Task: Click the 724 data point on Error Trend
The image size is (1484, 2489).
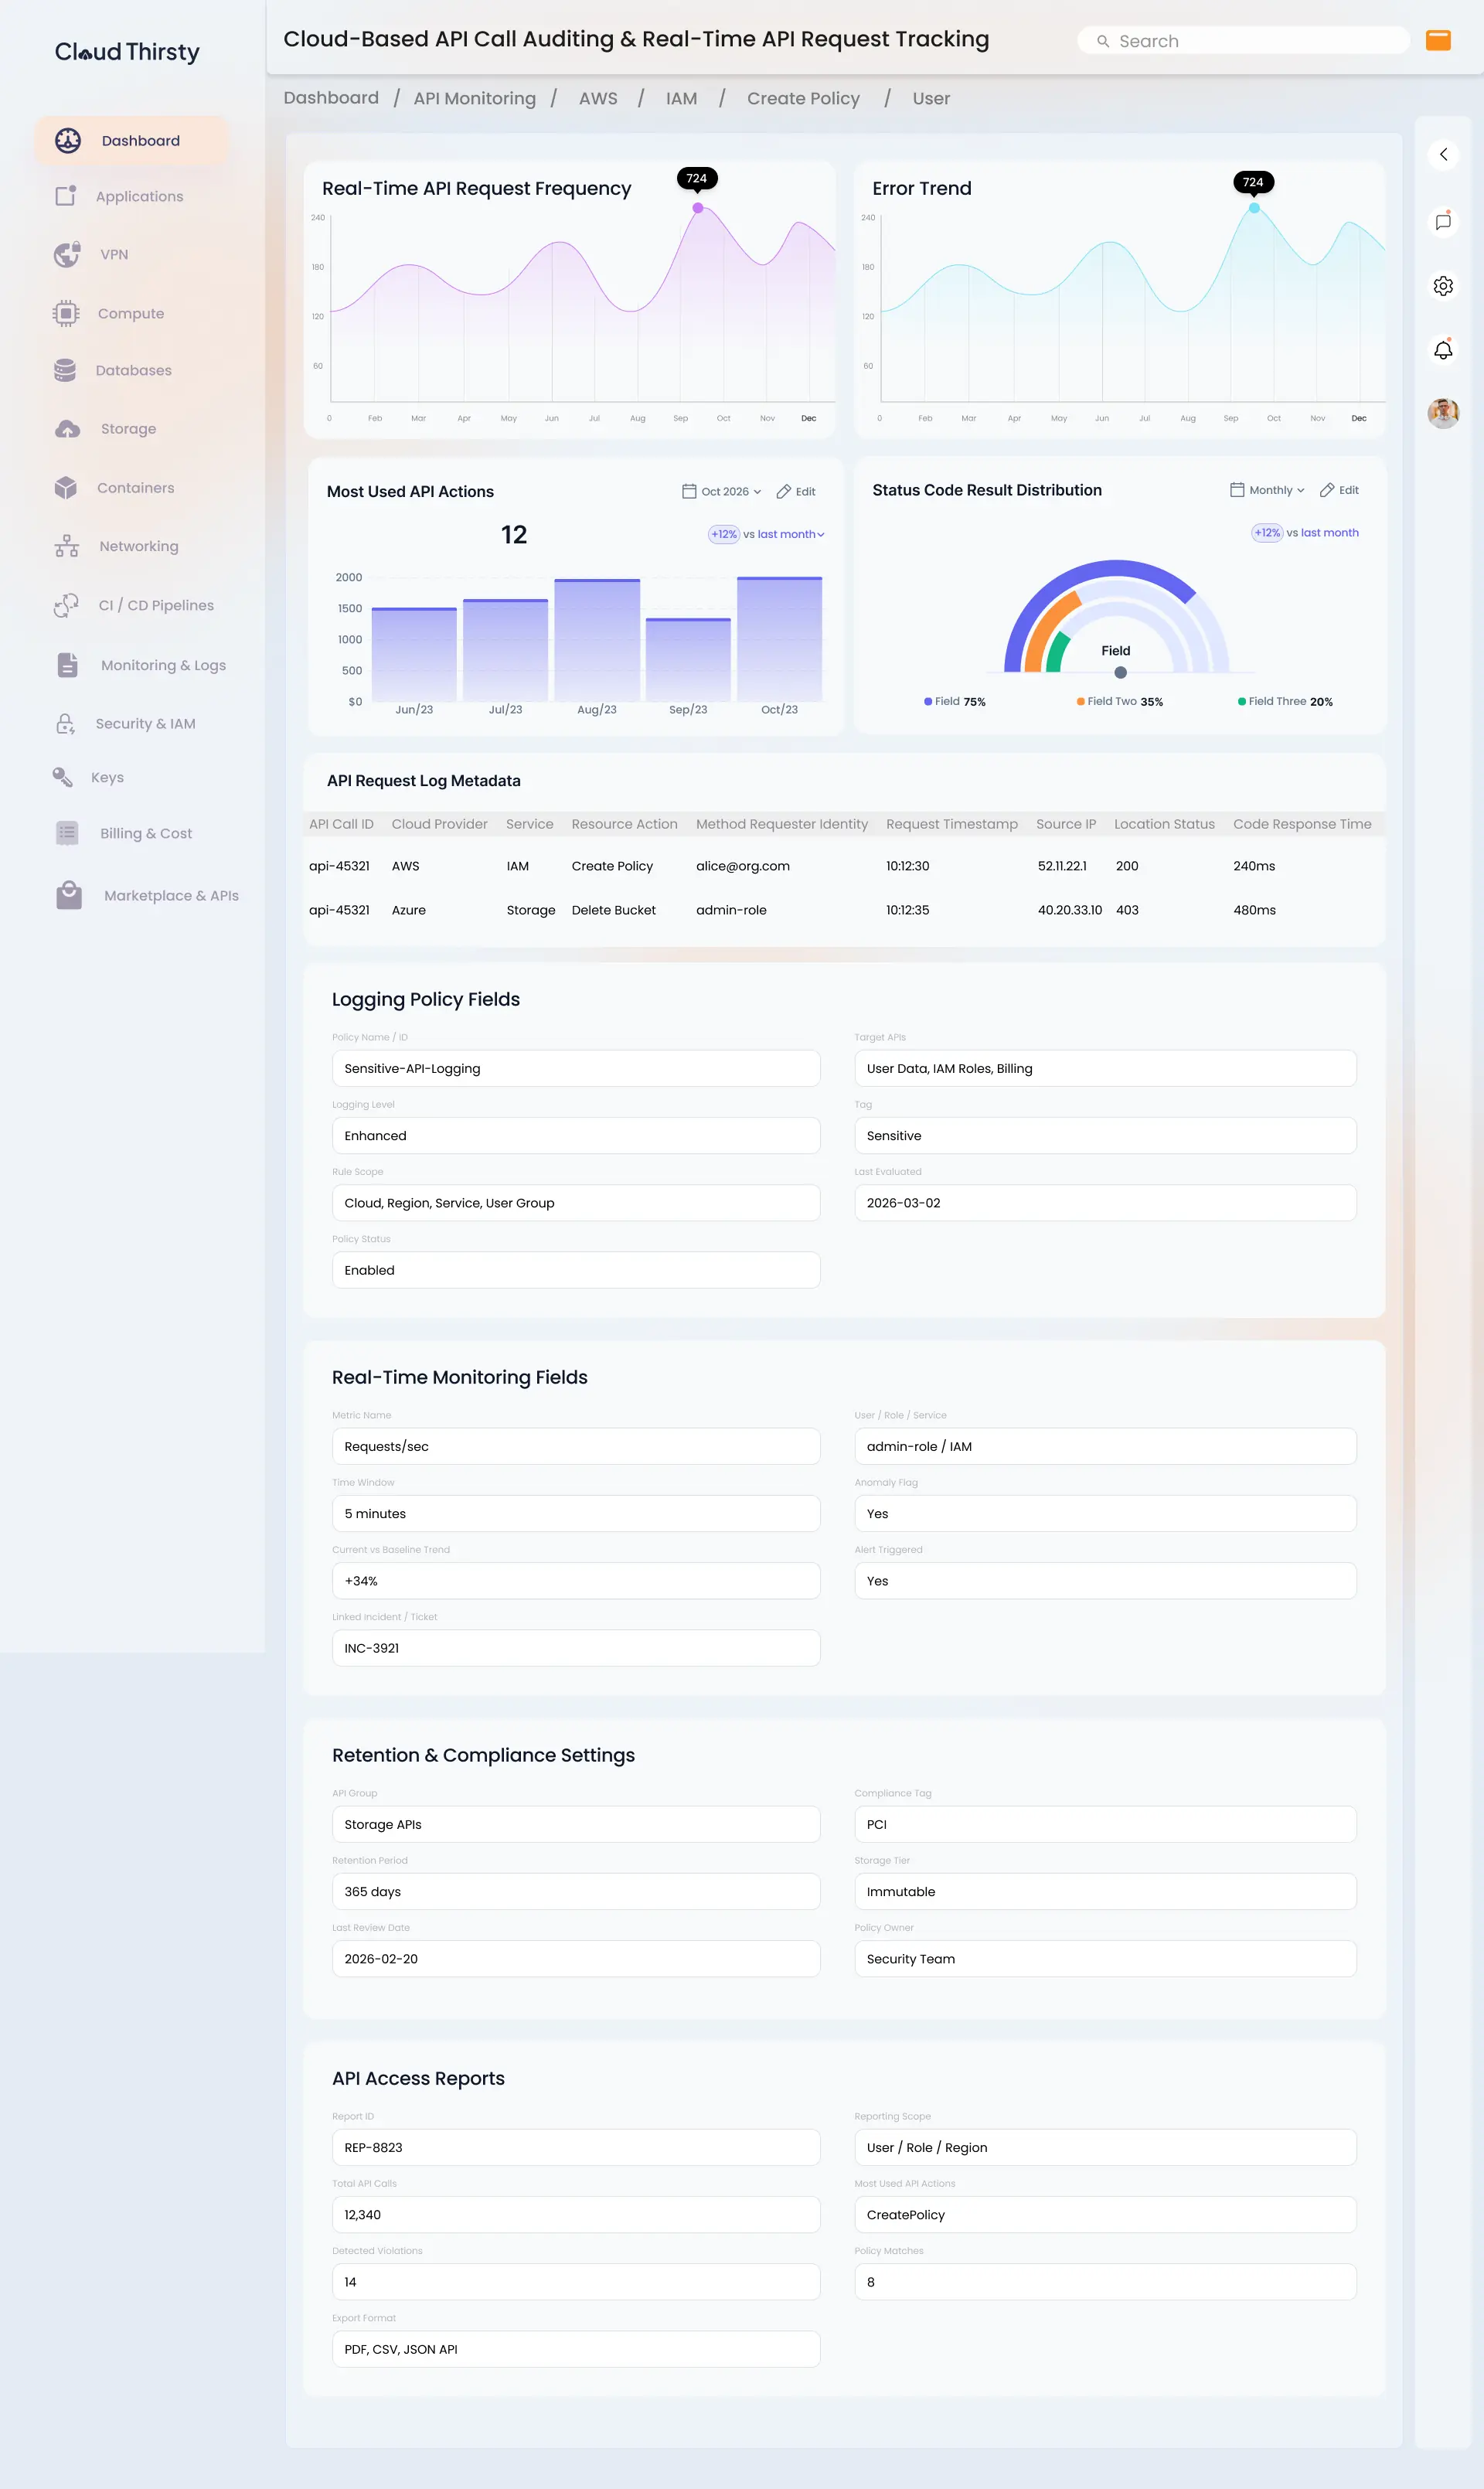Action: coord(1253,208)
